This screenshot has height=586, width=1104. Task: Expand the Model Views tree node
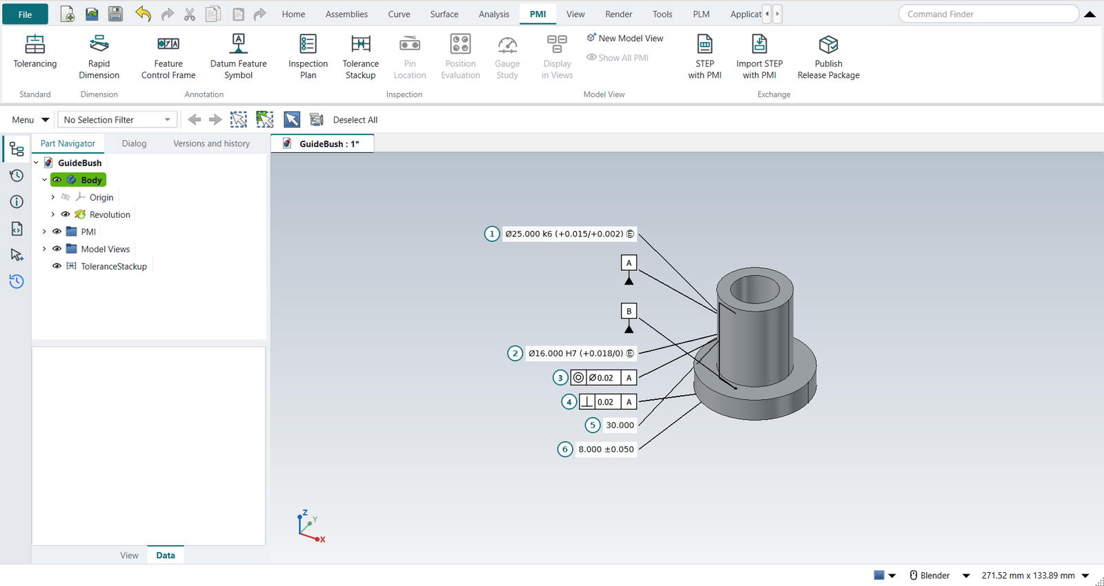(x=44, y=249)
